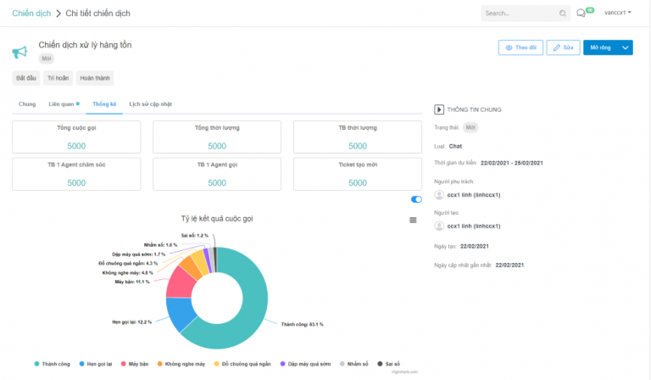This screenshot has width=651, height=380.
Task: Click the ccx1 linh assignee avatar
Action: [x=439, y=195]
